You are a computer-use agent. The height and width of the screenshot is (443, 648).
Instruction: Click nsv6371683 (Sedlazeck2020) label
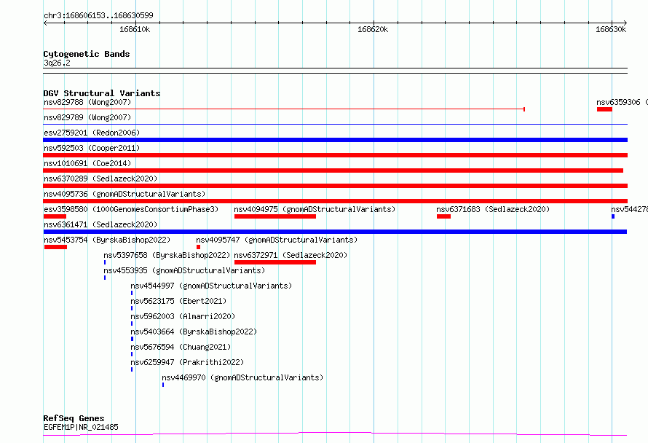(x=493, y=209)
